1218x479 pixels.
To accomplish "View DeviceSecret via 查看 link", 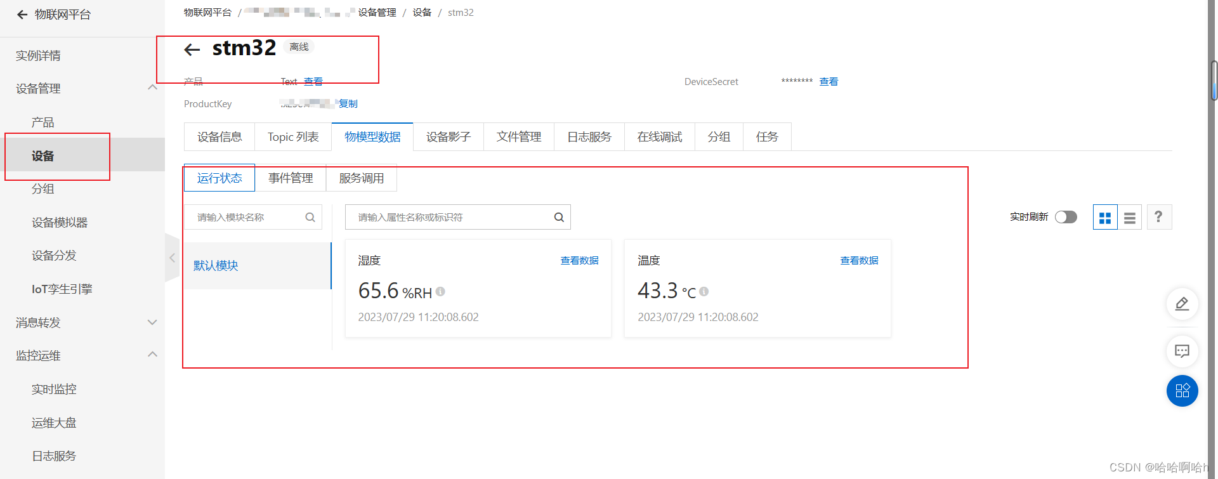I will click(828, 82).
